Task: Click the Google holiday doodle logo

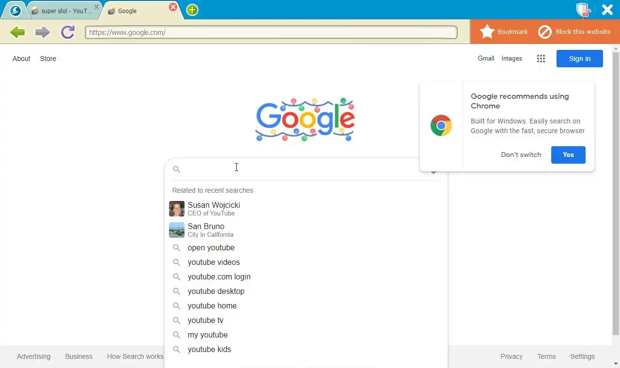Action: click(305, 120)
